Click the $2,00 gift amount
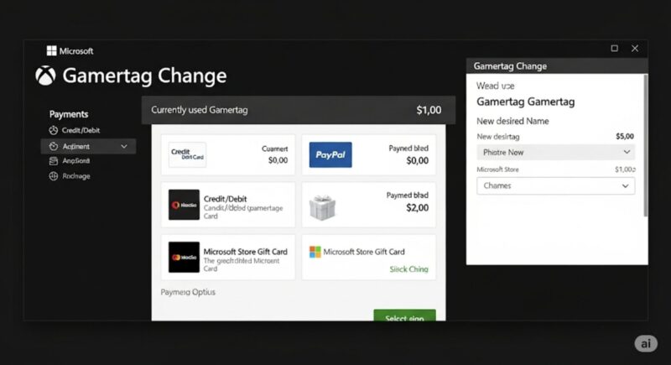671x365 pixels. pos(417,208)
